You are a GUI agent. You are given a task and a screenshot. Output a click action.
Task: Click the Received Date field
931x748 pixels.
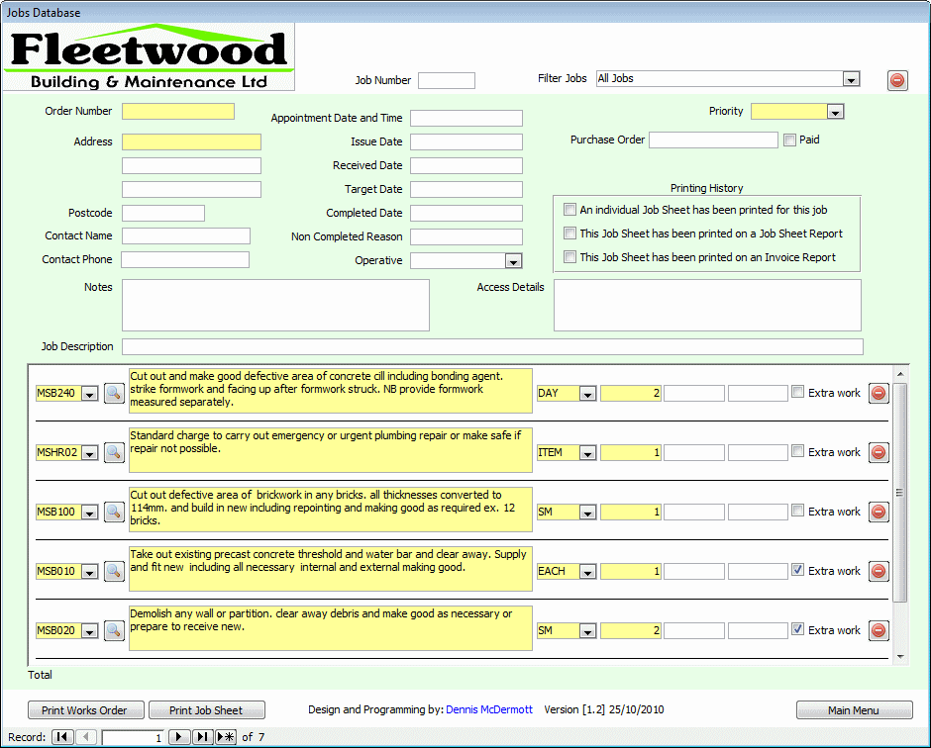[466, 165]
